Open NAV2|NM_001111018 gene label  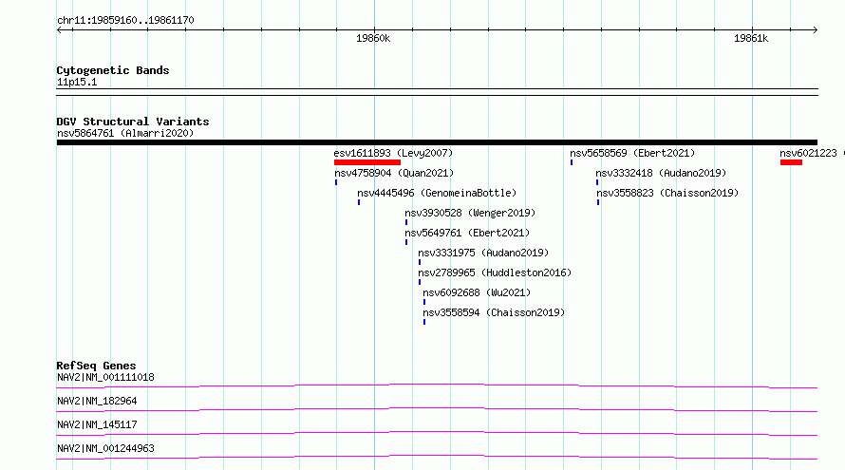105,377
